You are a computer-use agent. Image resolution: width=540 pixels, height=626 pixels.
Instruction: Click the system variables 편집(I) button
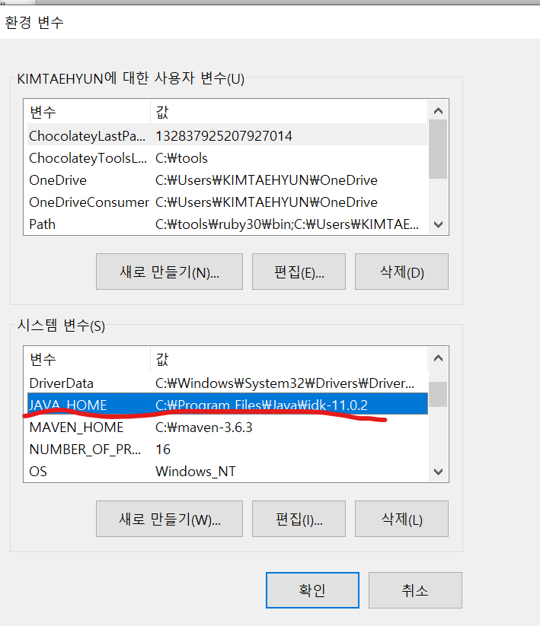299,519
